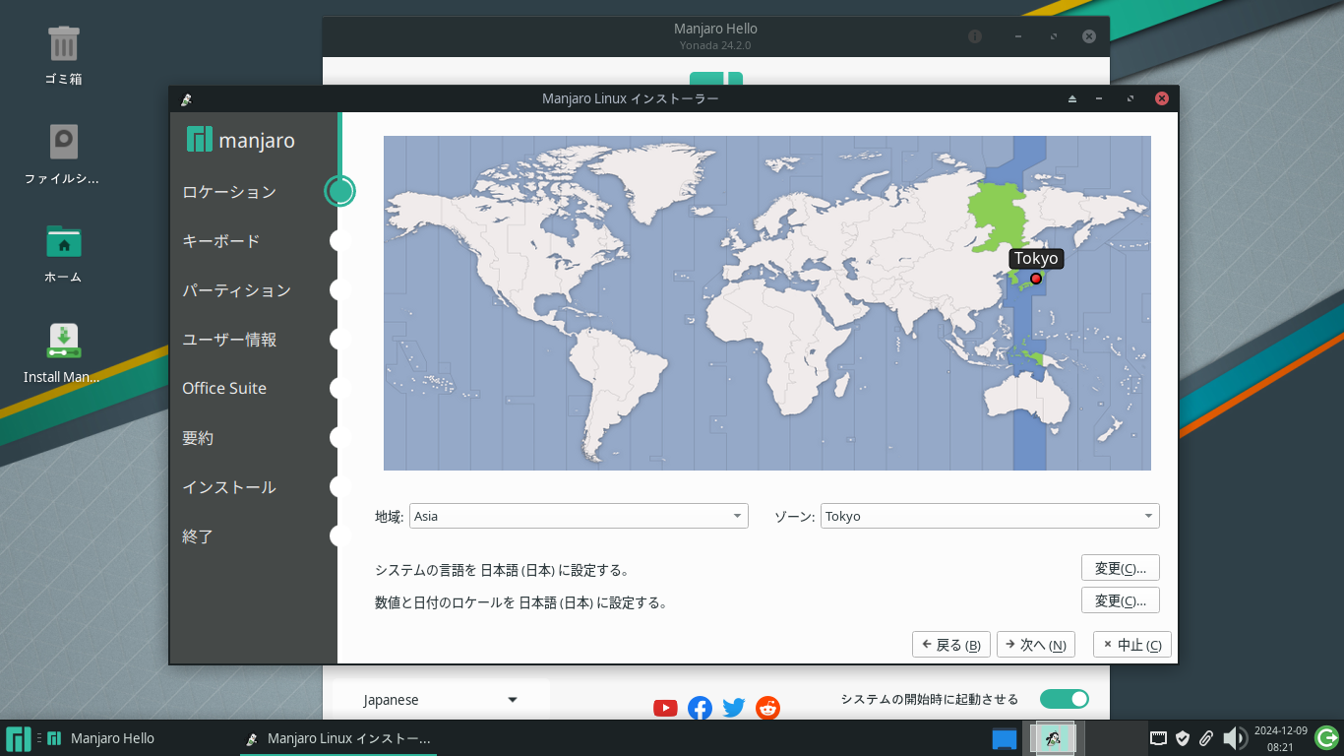Screen dimensions: 1344x756
Task: Click the インストール step in installer sidebar
Action: click(229, 487)
